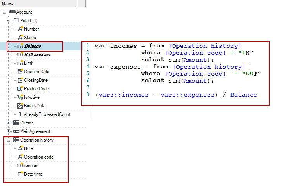
Task: Select the OpeningDate field
Action: tap(37, 72)
